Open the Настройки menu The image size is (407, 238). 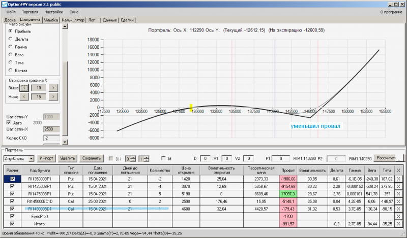click(54, 12)
